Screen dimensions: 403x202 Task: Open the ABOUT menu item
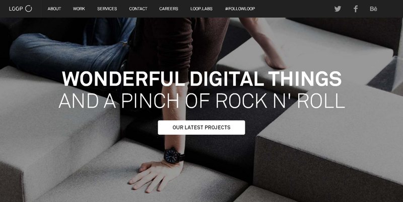[54, 9]
